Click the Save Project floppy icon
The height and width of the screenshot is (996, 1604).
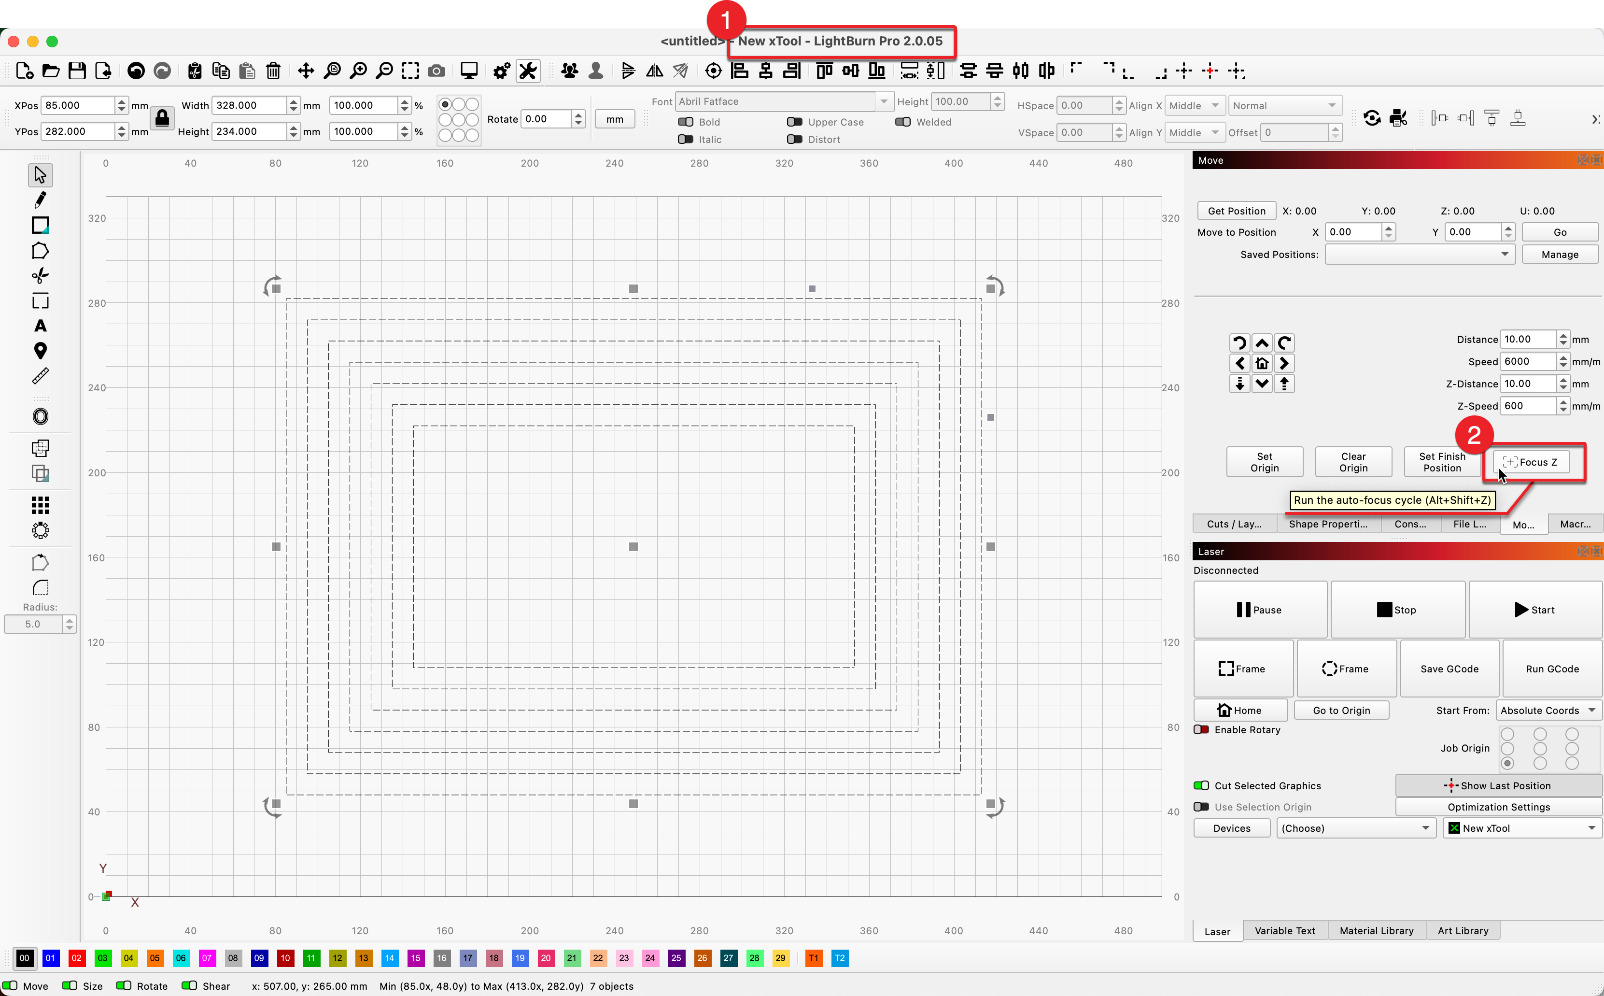77,71
